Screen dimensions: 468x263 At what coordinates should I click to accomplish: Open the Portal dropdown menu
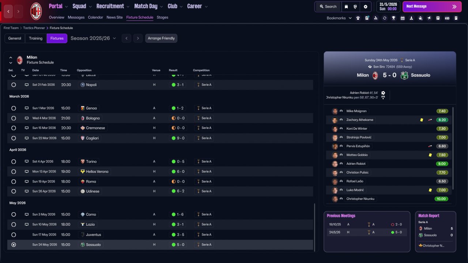(x=59, y=6)
